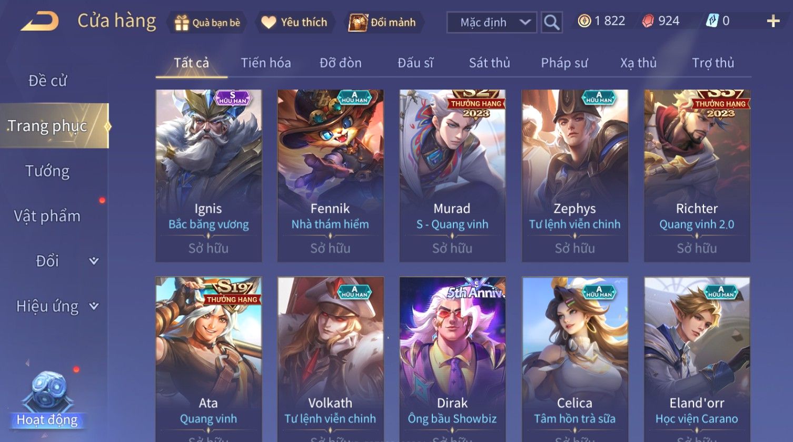Select Vật phẩm in the sidebar

(x=47, y=216)
